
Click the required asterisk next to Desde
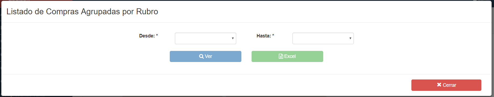(157, 35)
